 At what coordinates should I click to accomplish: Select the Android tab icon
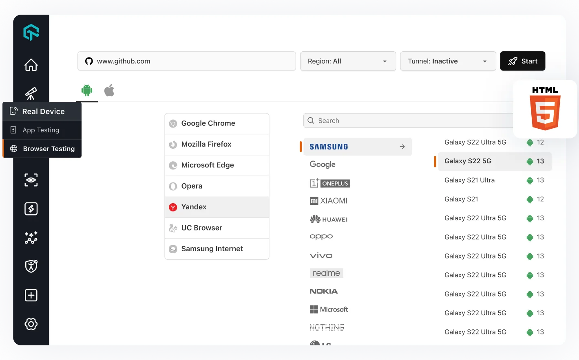tap(87, 91)
